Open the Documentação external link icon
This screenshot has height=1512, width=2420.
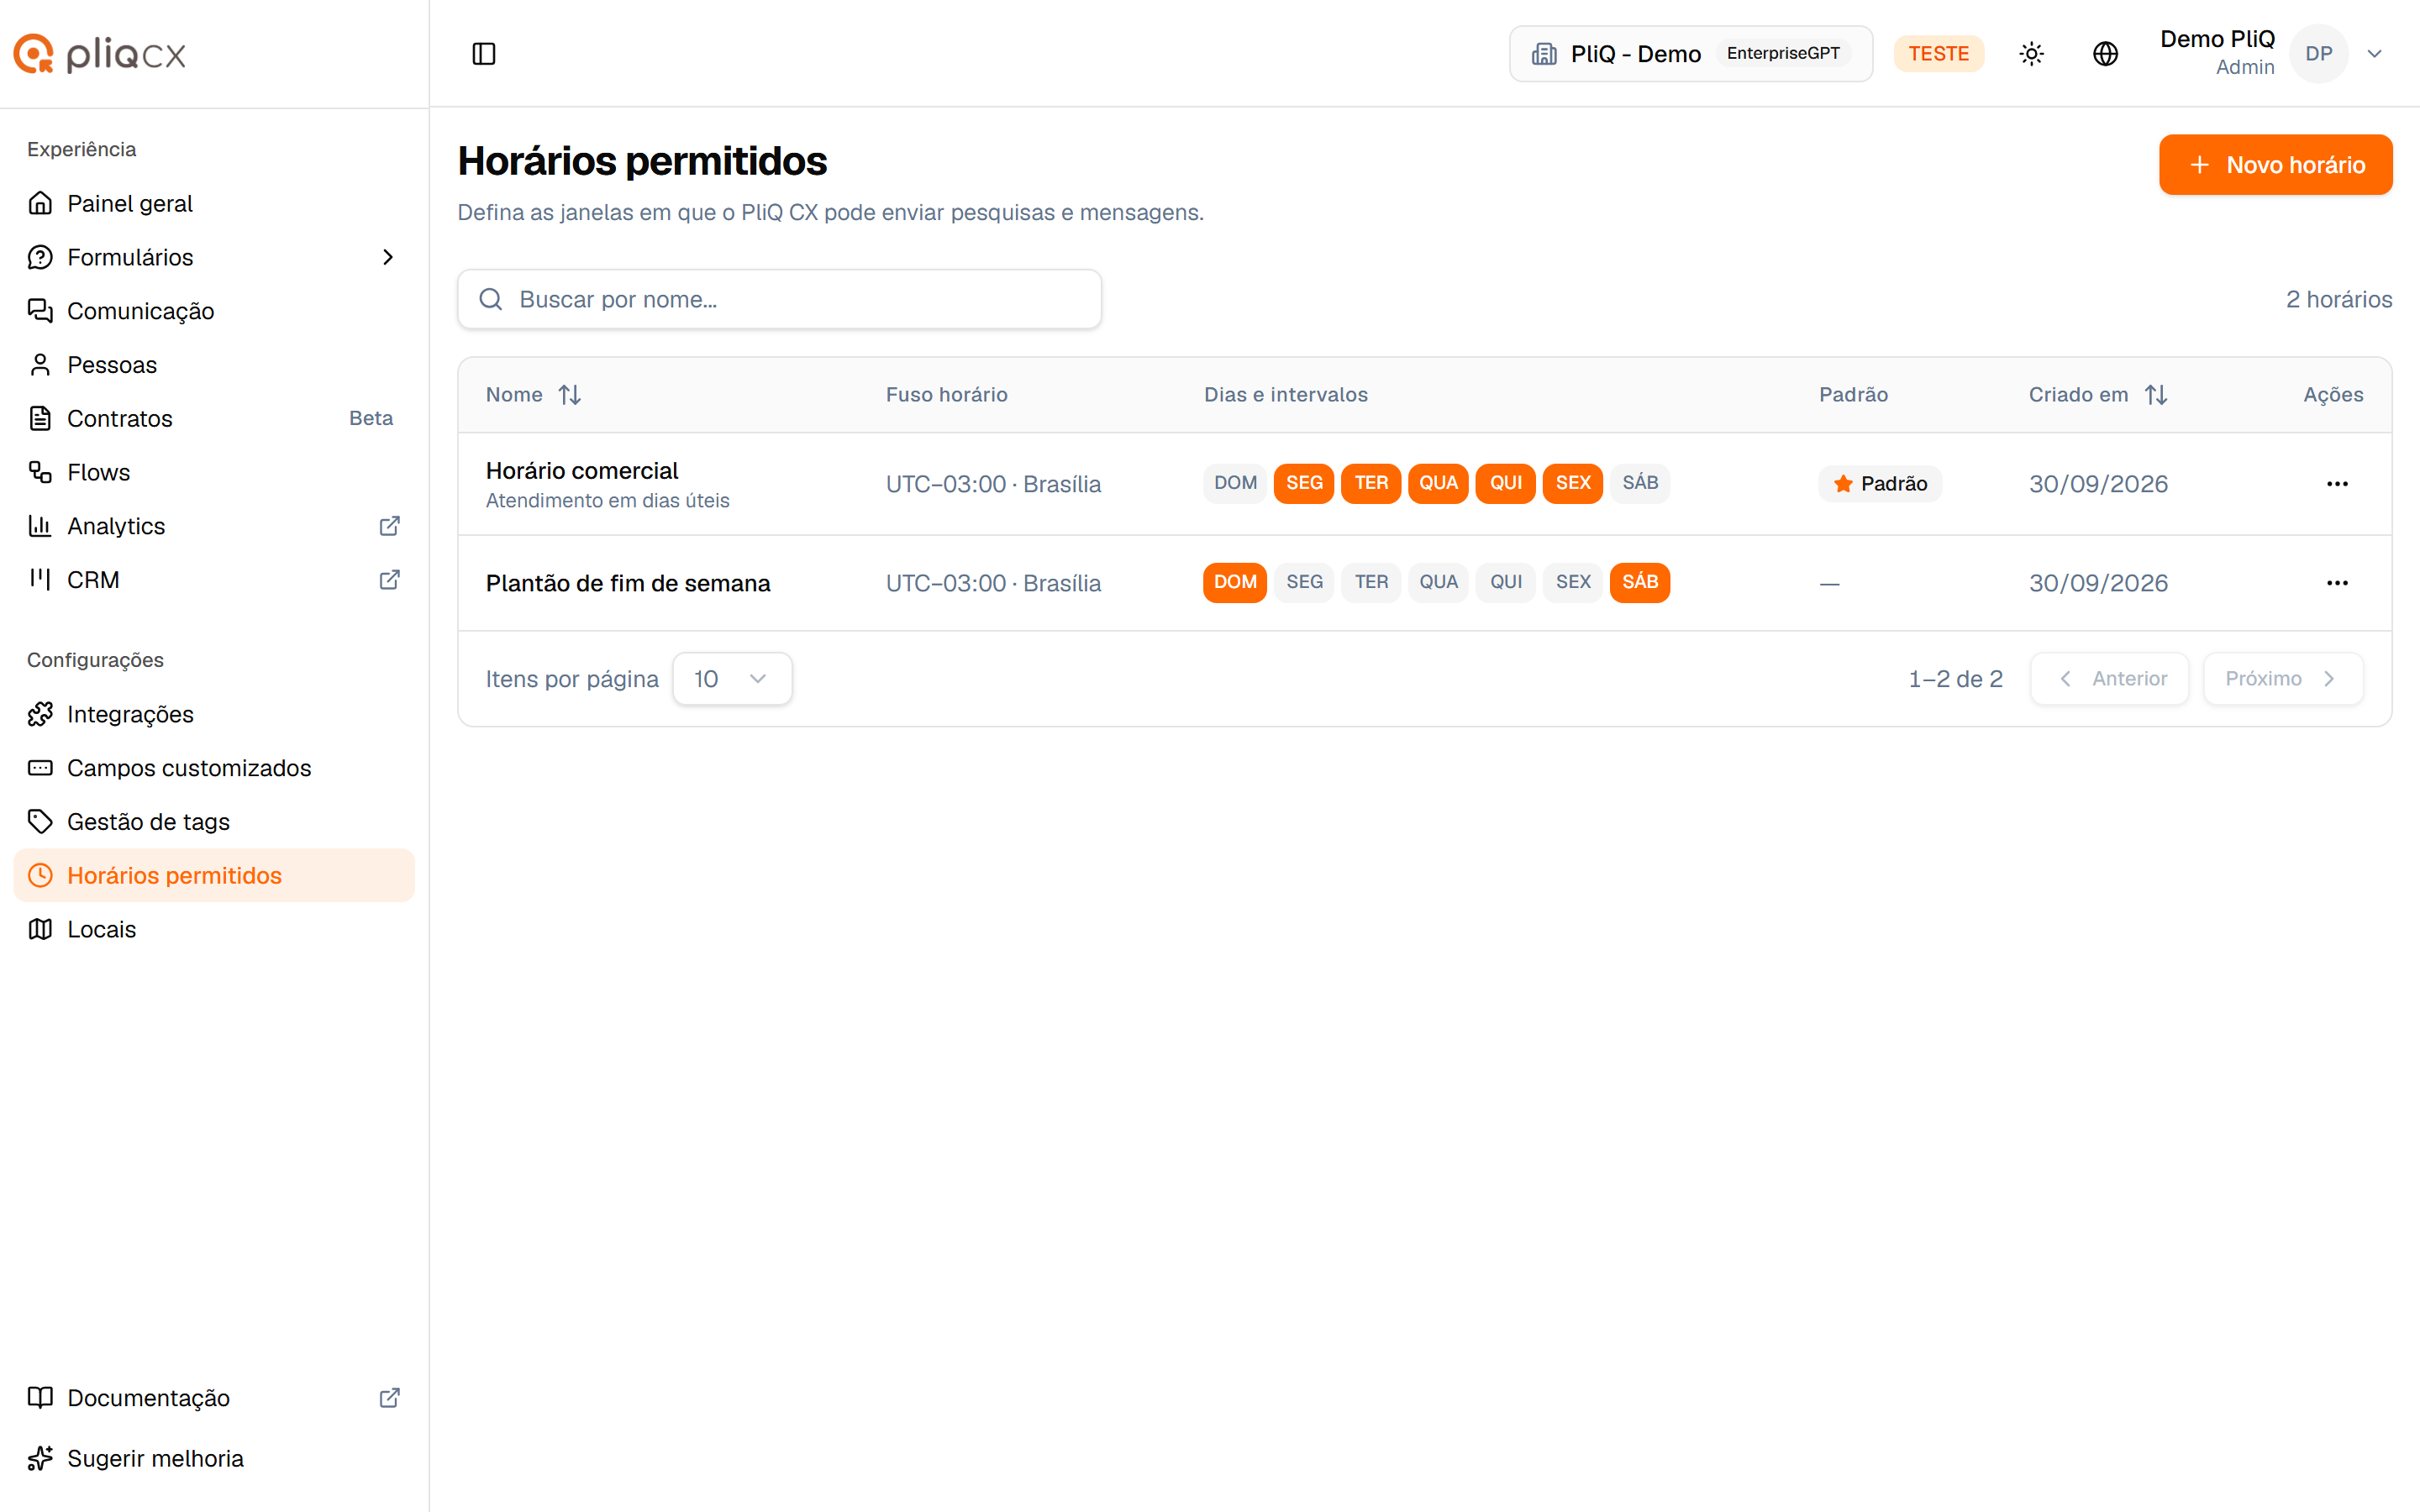[390, 1398]
